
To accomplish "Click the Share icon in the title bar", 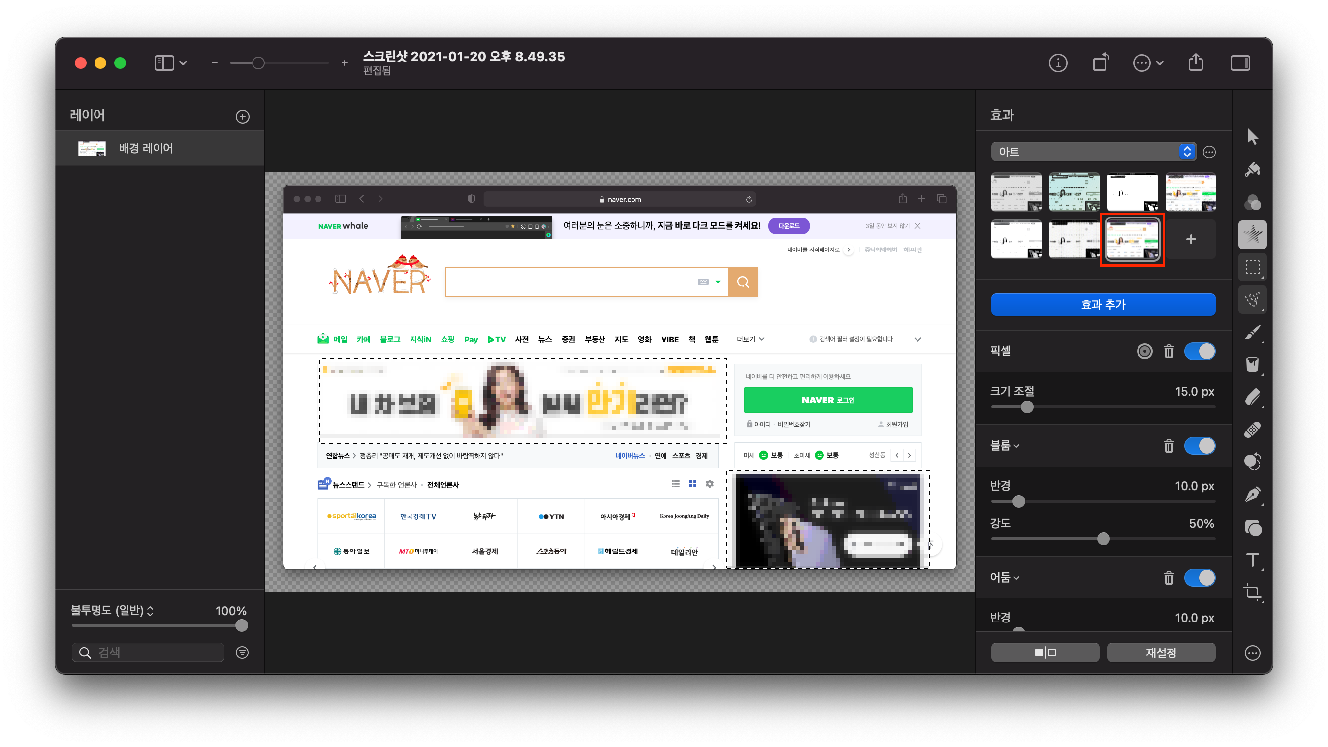I will click(x=1196, y=63).
